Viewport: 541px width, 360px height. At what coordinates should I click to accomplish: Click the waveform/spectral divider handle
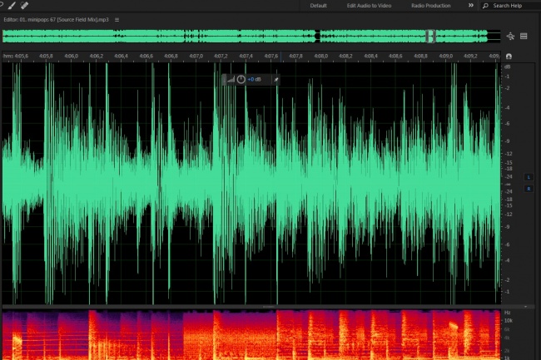pyautogui.click(x=269, y=307)
